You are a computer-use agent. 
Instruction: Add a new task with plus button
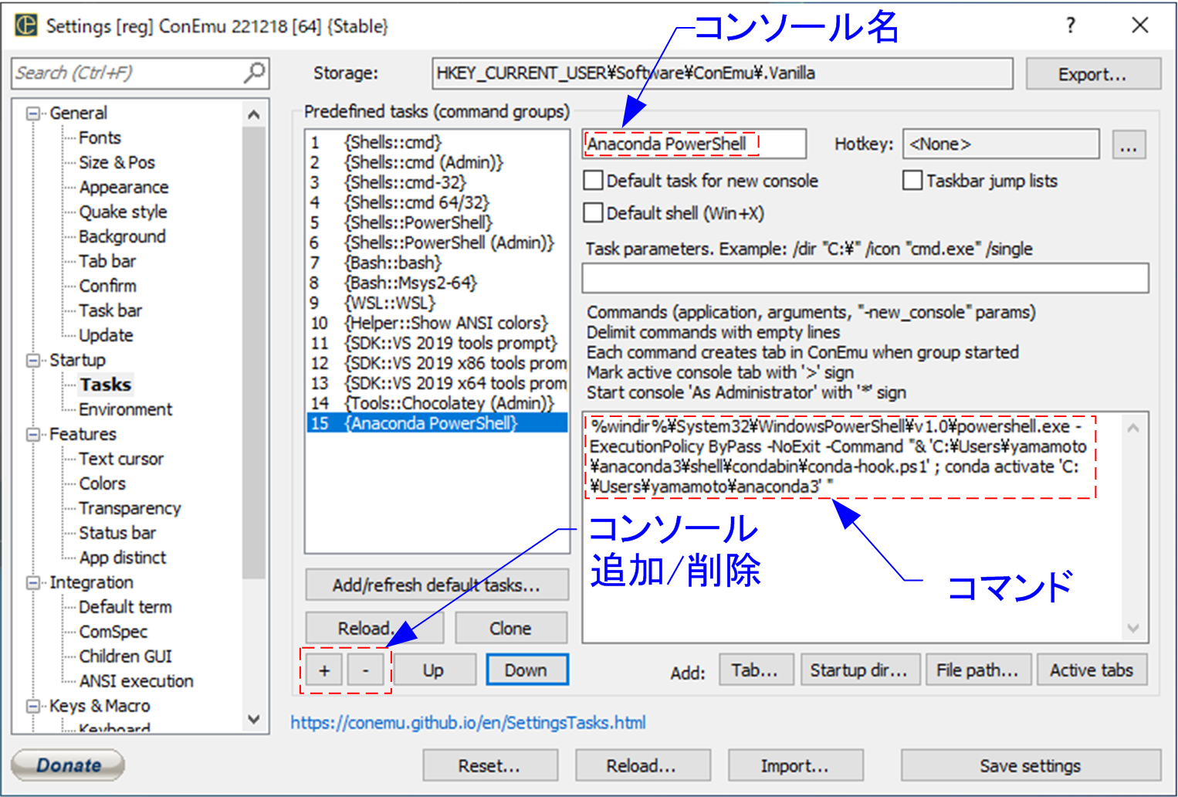pyautogui.click(x=324, y=670)
